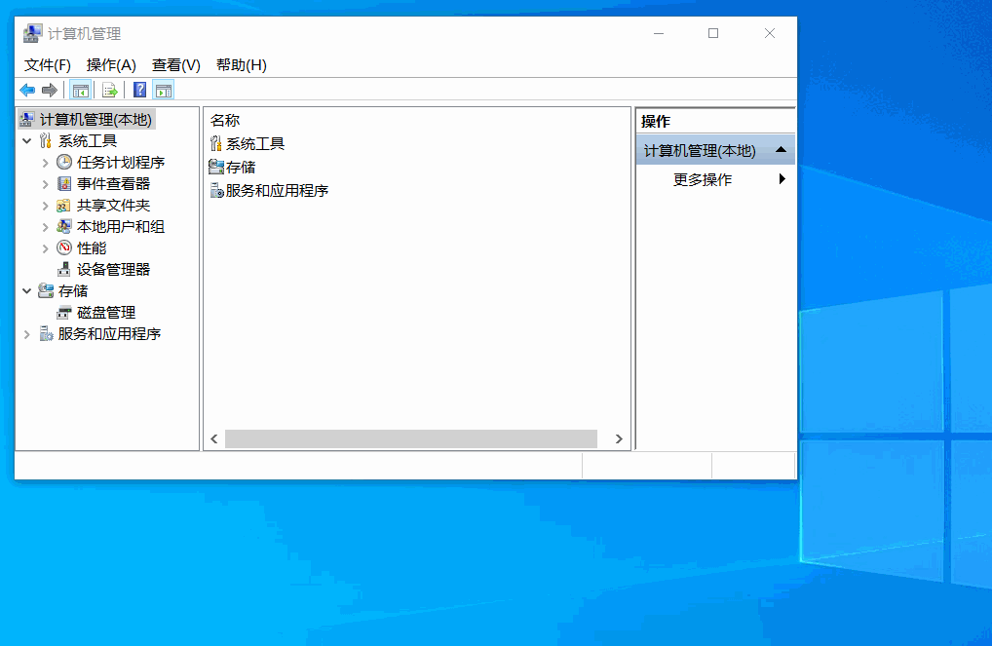Click the 系统工具 icon in the center list
The width and height of the screenshot is (992, 646).
[216, 143]
